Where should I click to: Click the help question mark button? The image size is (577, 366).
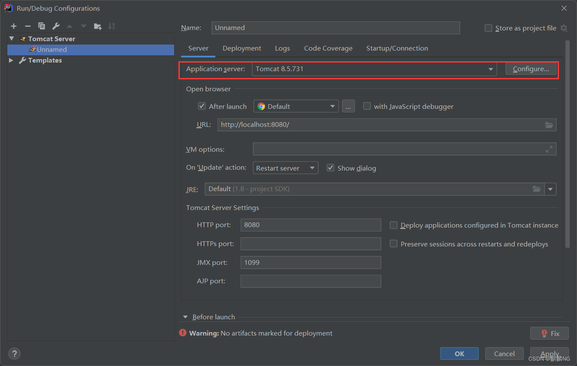[x=14, y=354]
